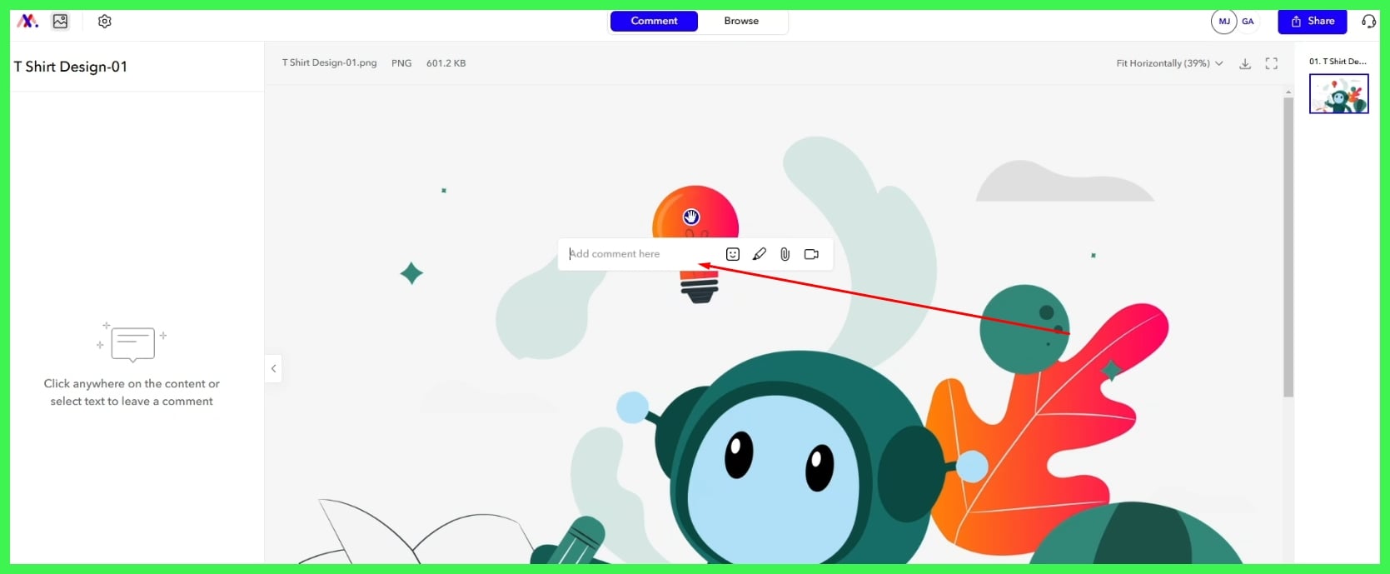Enter fullscreen view mode
Image resolution: width=1390 pixels, height=574 pixels.
[1271, 63]
